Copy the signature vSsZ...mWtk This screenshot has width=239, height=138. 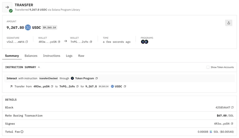(27, 42)
